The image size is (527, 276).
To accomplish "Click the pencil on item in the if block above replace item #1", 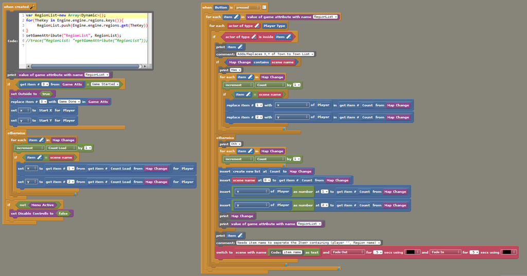I will pos(248,95).
